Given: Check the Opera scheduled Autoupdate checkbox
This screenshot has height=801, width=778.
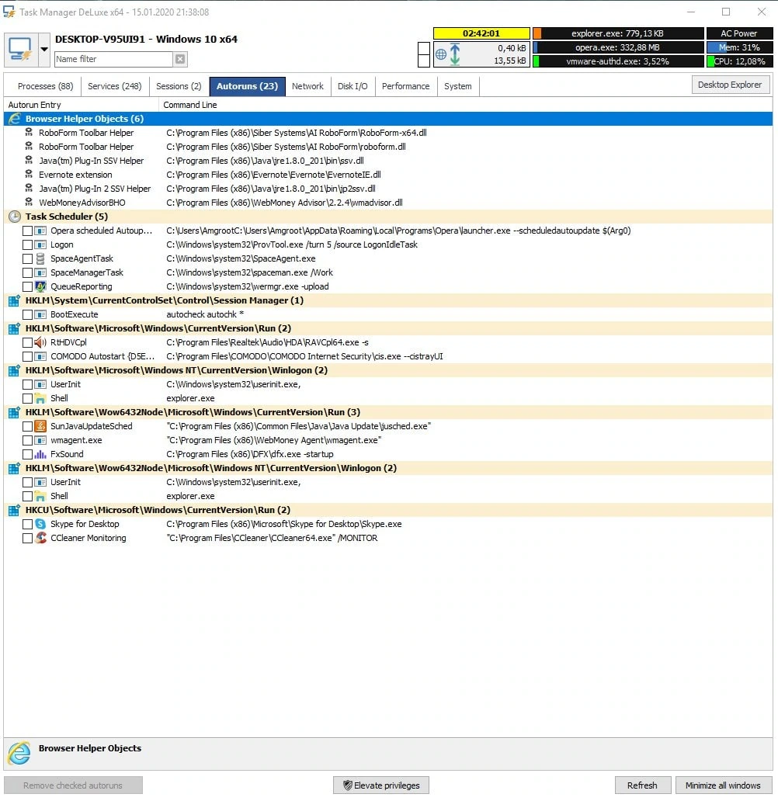Looking at the screenshot, I should click(x=28, y=231).
